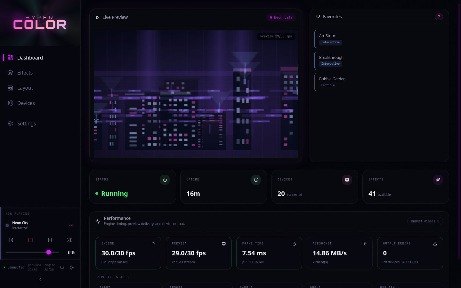Click the HyperColor logo
Image resolution: width=461 pixels, height=288 pixels.
pos(40,22)
